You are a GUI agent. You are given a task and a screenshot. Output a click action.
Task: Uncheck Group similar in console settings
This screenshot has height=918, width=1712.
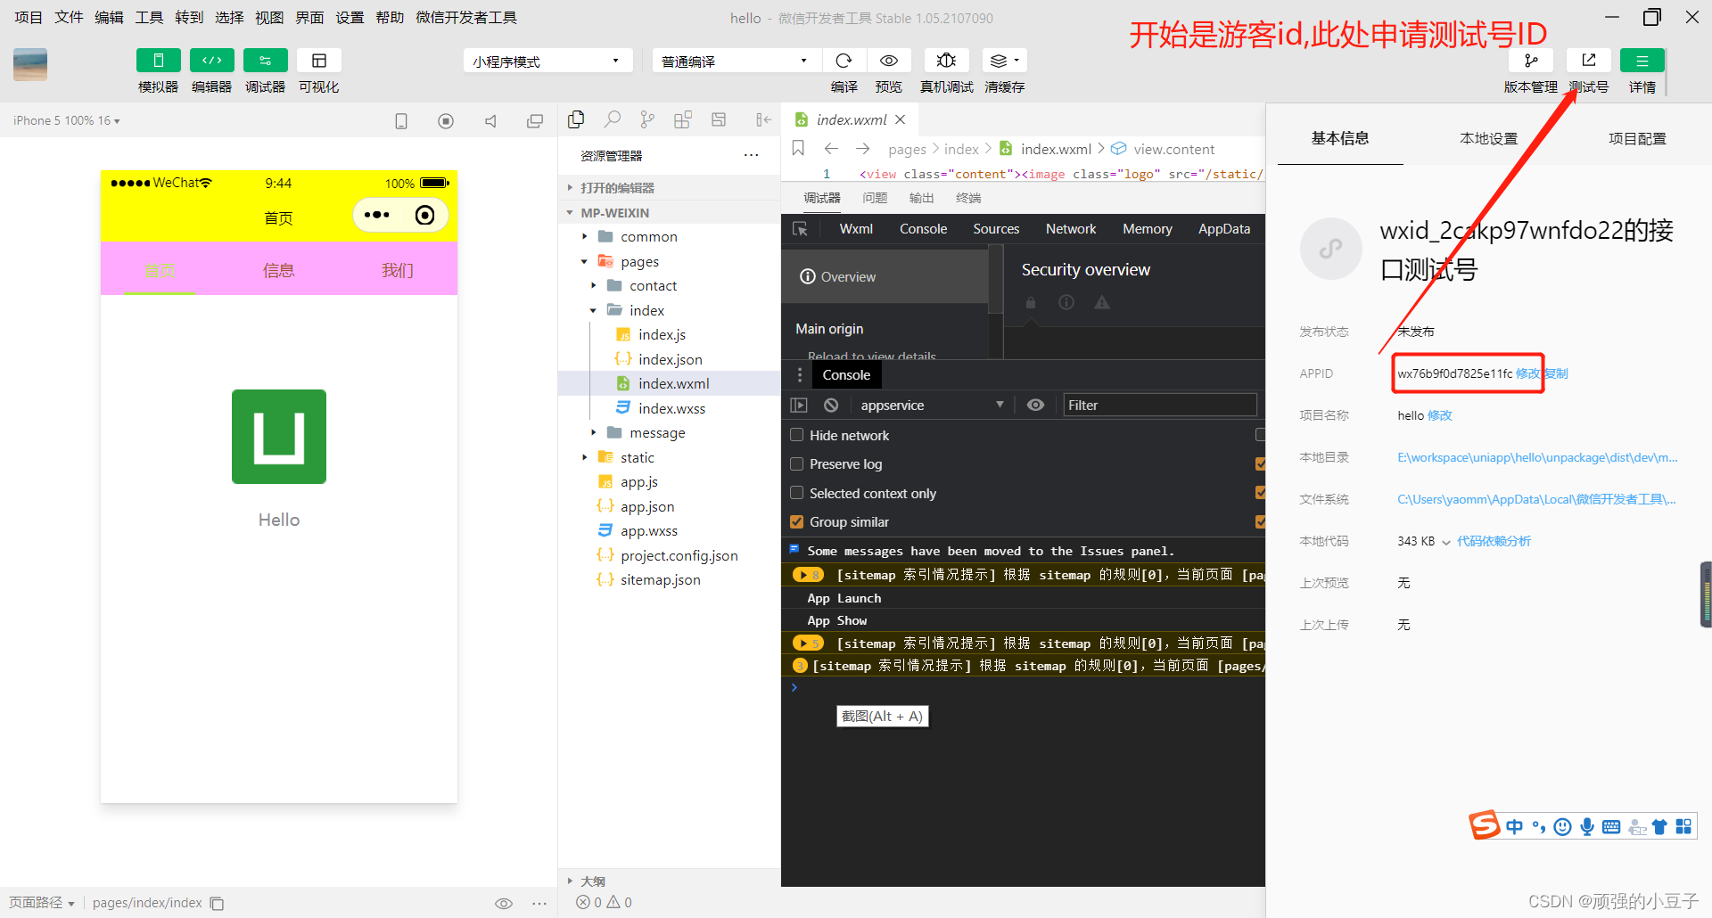point(796,521)
